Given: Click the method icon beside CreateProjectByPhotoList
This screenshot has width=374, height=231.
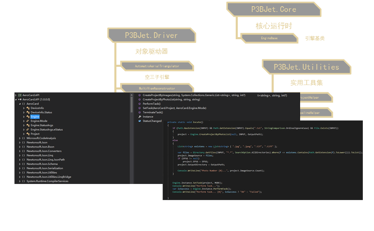Looking at the screenshot, I should 140,99.
